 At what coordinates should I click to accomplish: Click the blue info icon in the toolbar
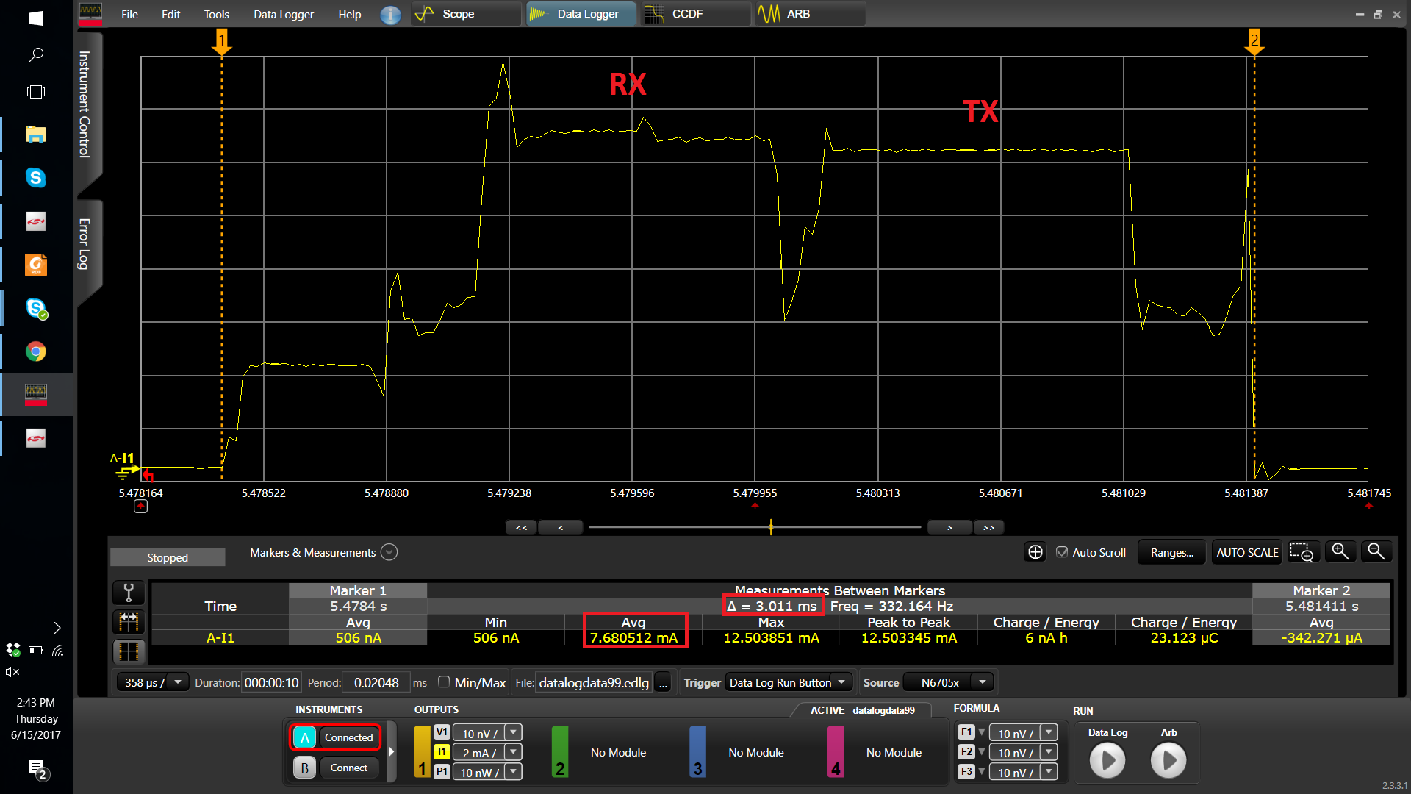[x=390, y=15]
